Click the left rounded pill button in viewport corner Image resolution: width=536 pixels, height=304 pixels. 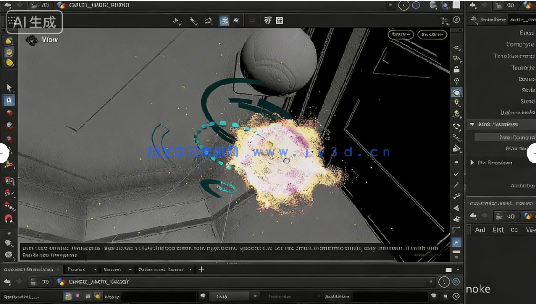coord(401,35)
